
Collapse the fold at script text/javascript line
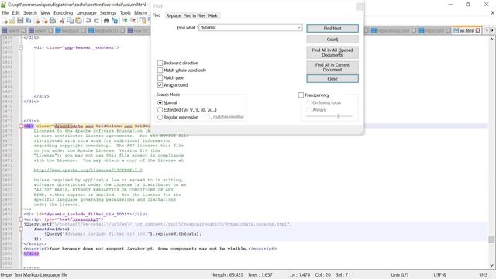[x=21, y=219]
